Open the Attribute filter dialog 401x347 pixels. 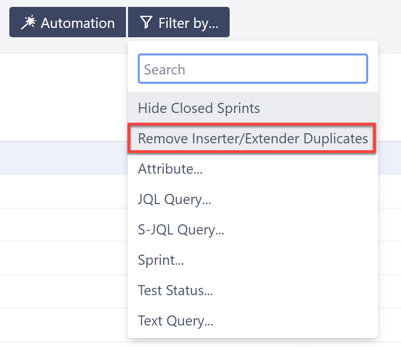[170, 169]
